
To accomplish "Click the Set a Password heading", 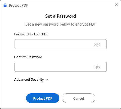I will click(61, 16).
